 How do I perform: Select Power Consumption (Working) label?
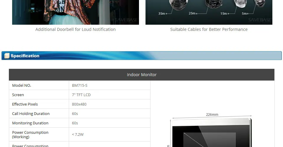[30, 135]
